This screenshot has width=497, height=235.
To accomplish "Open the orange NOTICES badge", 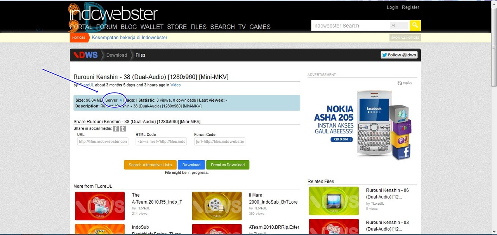I will click(x=78, y=38).
